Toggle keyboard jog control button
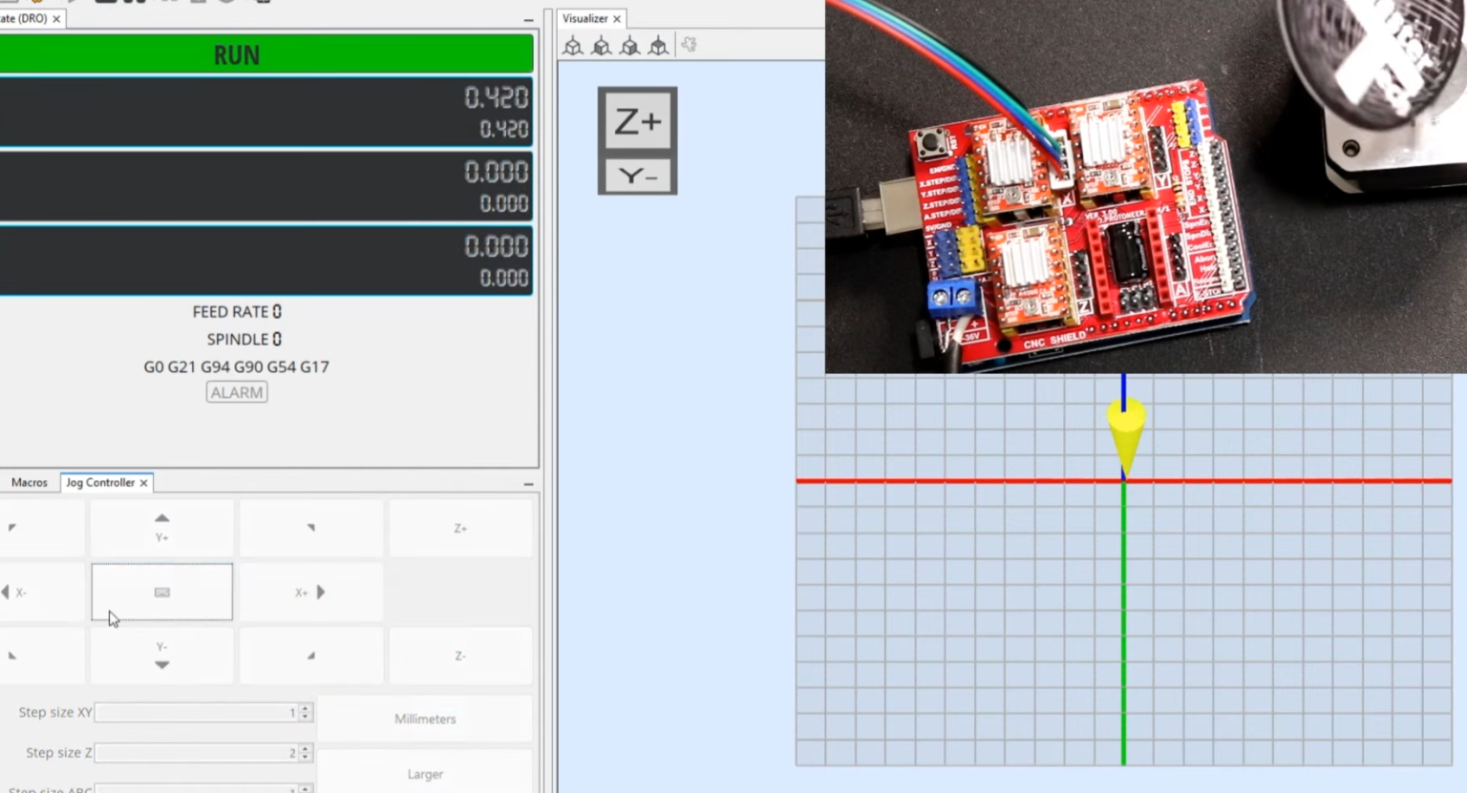Screen dimensions: 1467x793 pyautogui.click(x=161, y=592)
